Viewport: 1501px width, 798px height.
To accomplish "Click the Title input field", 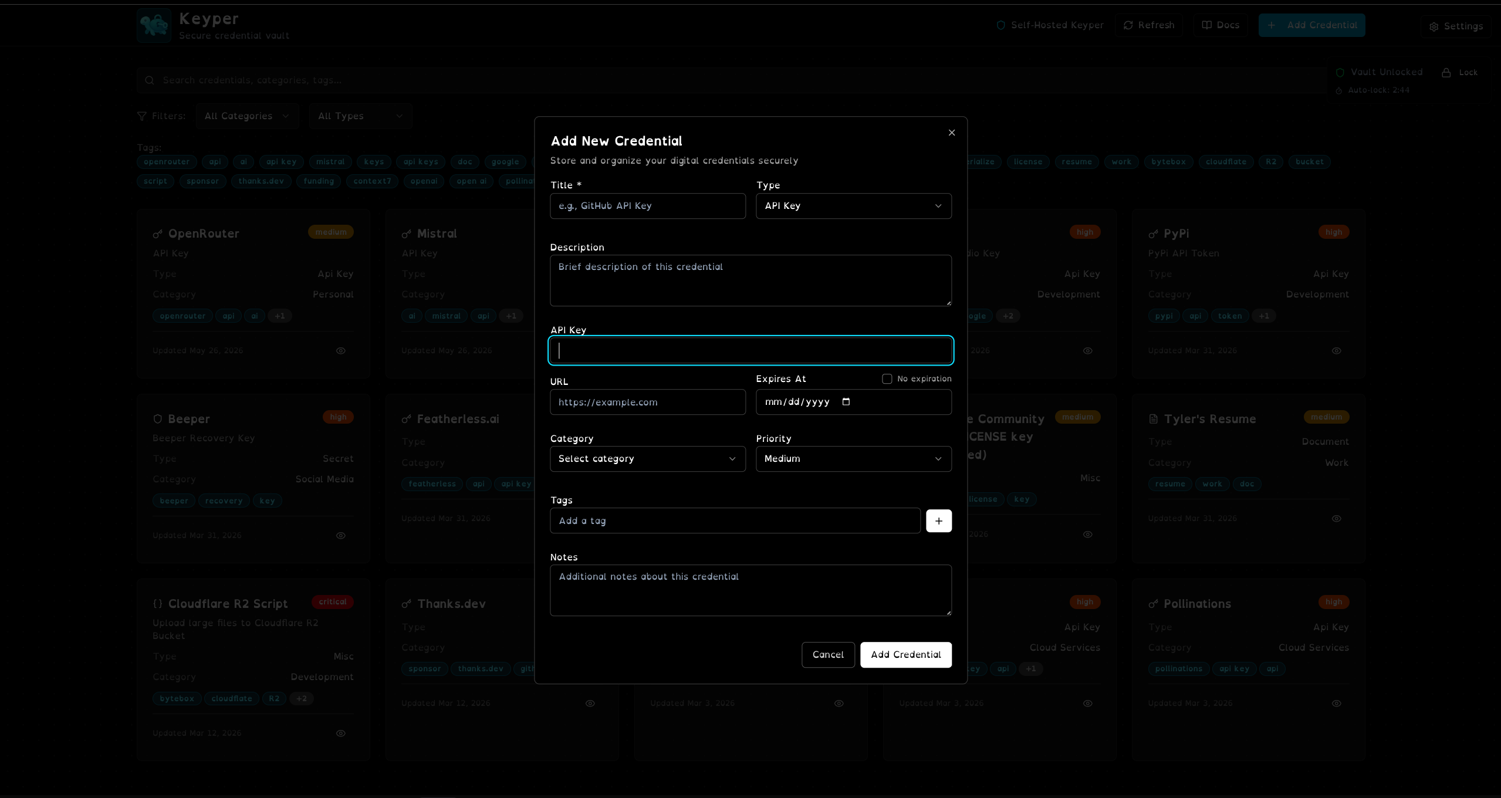I will [x=648, y=206].
